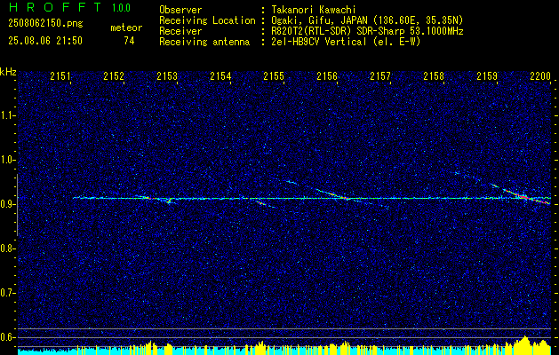Click the kHz axis unit label

pos(8,72)
